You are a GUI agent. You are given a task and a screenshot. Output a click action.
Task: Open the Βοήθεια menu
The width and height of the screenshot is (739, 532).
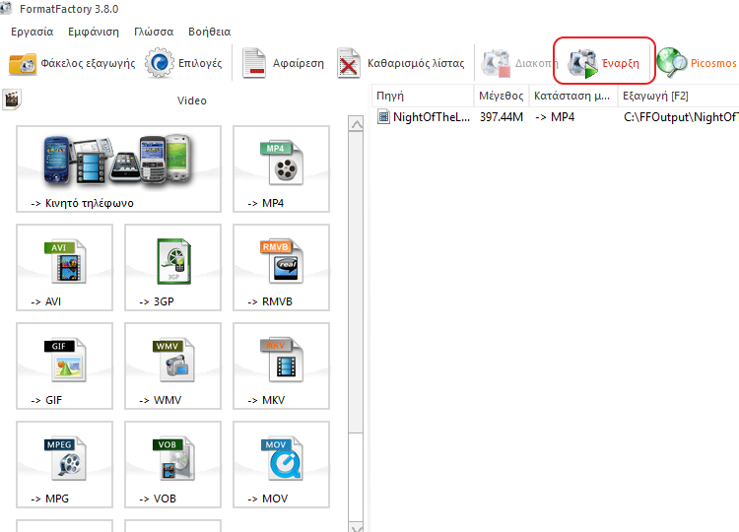(209, 32)
